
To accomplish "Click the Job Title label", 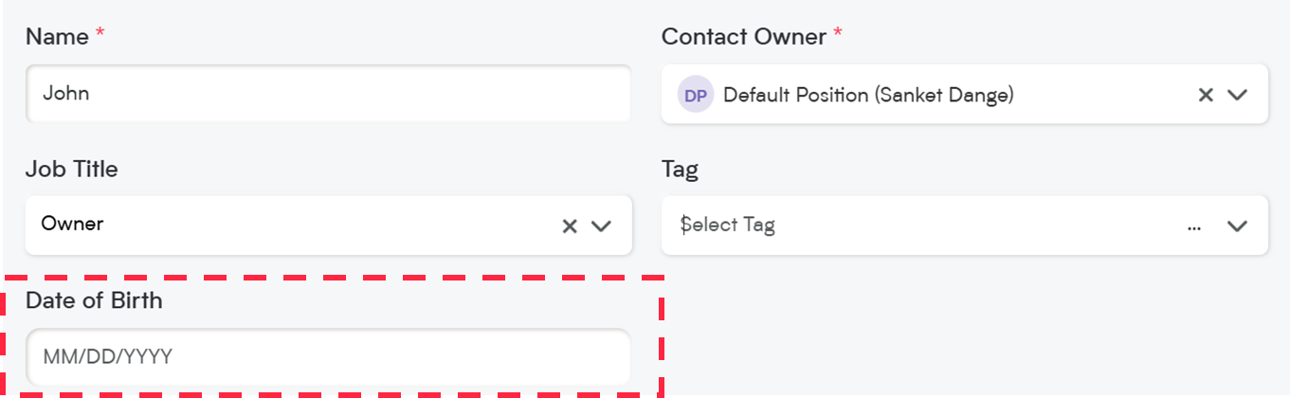I will [72, 170].
